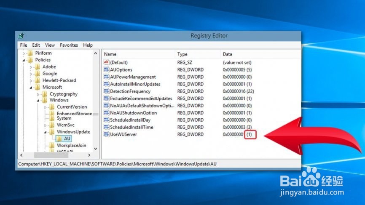Click the ScheduledInstallDay DWORD icon

pos(106,120)
